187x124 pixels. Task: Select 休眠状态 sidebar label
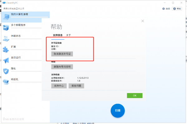point(16,36)
